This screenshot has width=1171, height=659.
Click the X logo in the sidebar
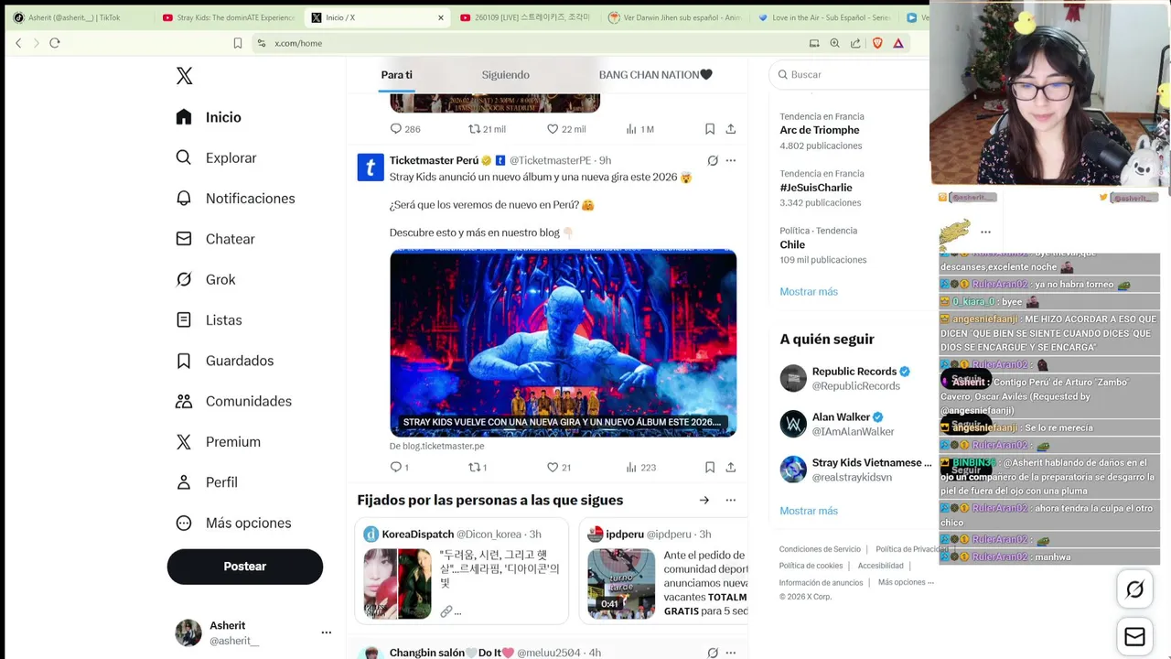point(184,76)
